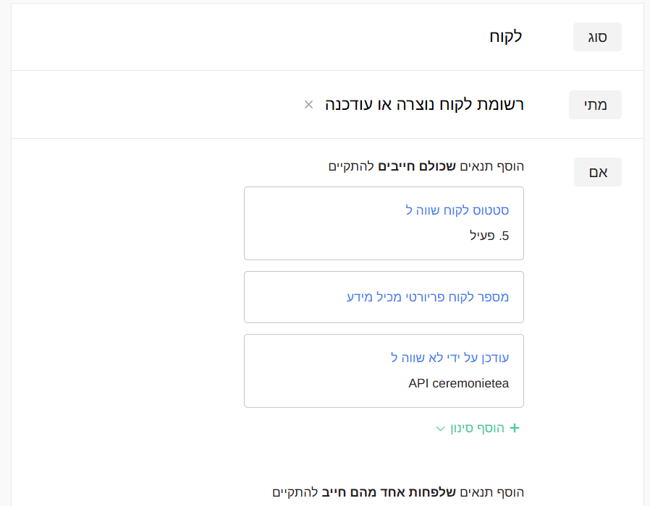Open the מספר לקוח פריורטי מכיל מידע condition
The width and height of the screenshot is (650, 506).
[428, 297]
